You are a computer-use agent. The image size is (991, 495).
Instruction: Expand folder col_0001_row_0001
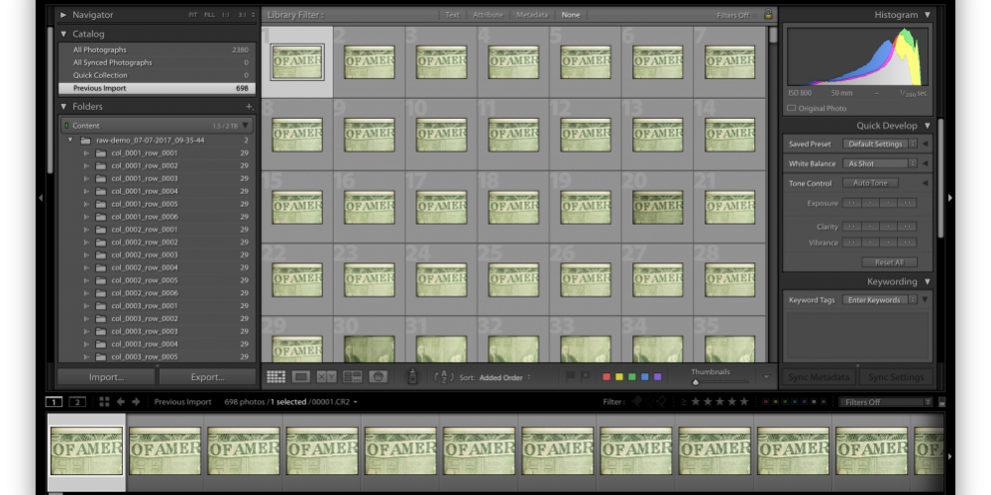click(86, 152)
